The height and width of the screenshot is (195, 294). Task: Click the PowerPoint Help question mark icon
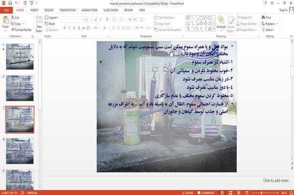(x=266, y=3)
